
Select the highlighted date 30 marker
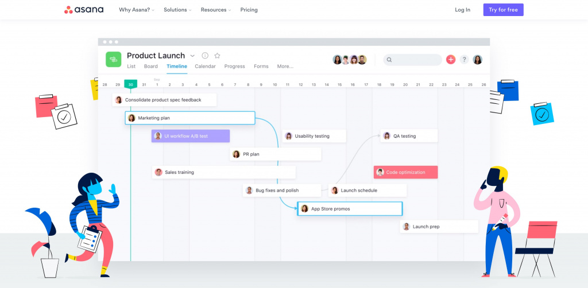point(130,85)
